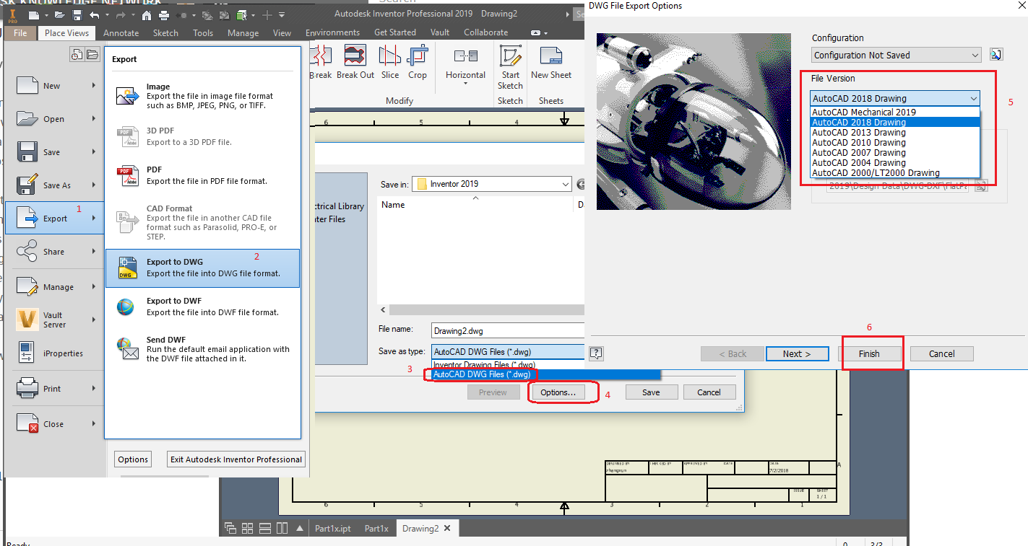This screenshot has height=546, width=1028.
Task: Open the Share submenu in File menu
Action: point(55,252)
